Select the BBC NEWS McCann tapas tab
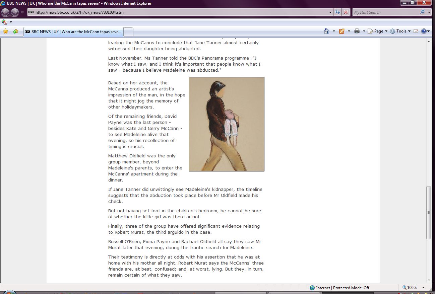This screenshot has width=435, height=294. [x=73, y=32]
